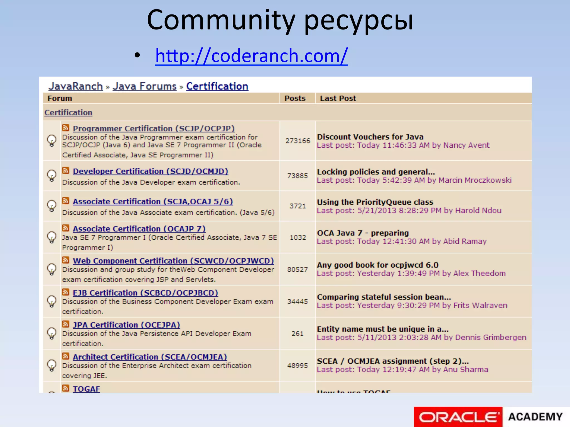This screenshot has width=570, height=427.
Task: Click lightbulb icon in Associate Certification (SCJA,OCAJ 5/6) row
Action: coord(52,206)
